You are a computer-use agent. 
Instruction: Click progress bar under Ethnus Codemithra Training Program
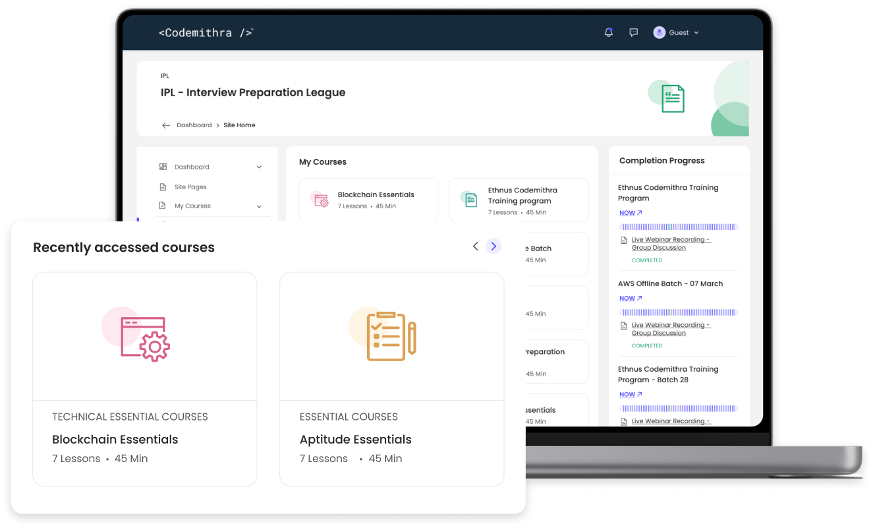(x=679, y=227)
